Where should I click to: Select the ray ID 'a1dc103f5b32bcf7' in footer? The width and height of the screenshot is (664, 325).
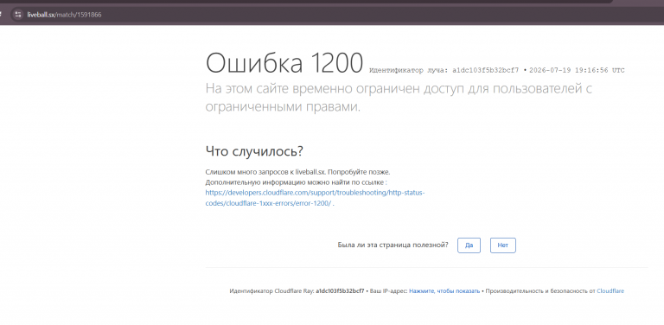coord(340,291)
